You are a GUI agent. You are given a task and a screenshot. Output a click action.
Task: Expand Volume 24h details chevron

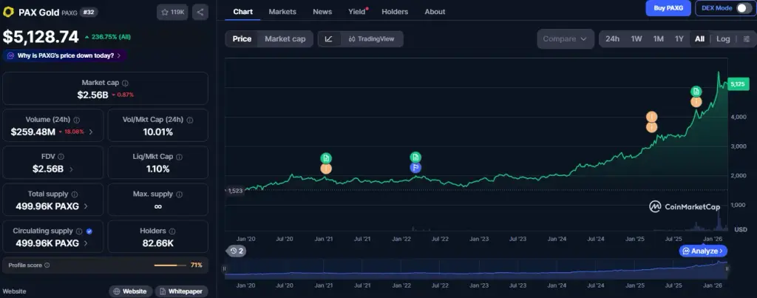pyautogui.click(x=91, y=132)
